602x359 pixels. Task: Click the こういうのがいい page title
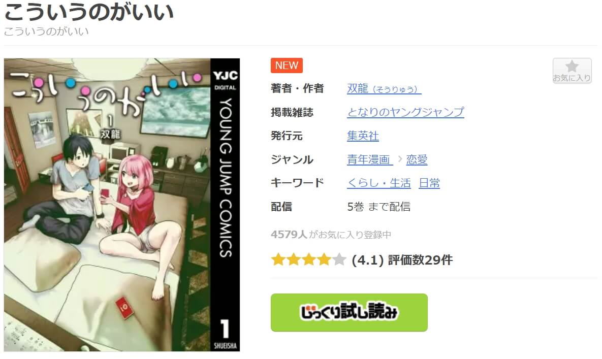point(89,12)
